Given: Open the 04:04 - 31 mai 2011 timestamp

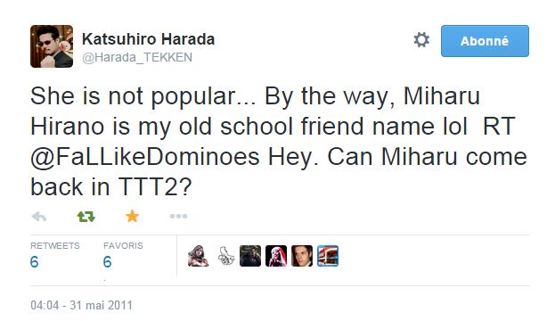Looking at the screenshot, I should point(82,305).
